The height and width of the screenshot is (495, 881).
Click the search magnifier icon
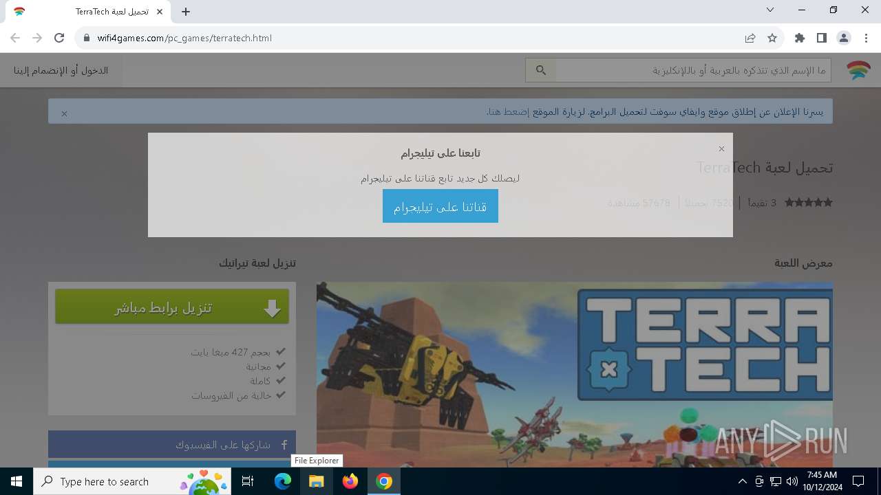[x=541, y=70]
